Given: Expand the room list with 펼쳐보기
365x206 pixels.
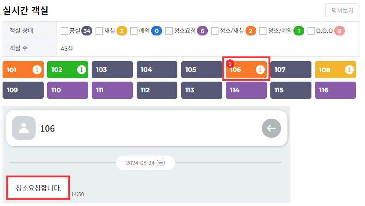Looking at the screenshot, I should 342,10.
